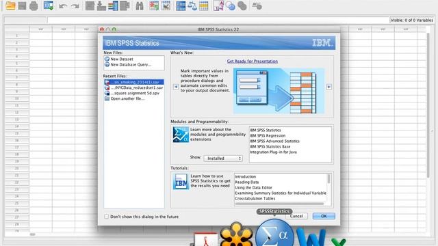Screen dimensions: 438x246
Task: Click tutorials list horizontal scrollbar
Action: pos(279,204)
